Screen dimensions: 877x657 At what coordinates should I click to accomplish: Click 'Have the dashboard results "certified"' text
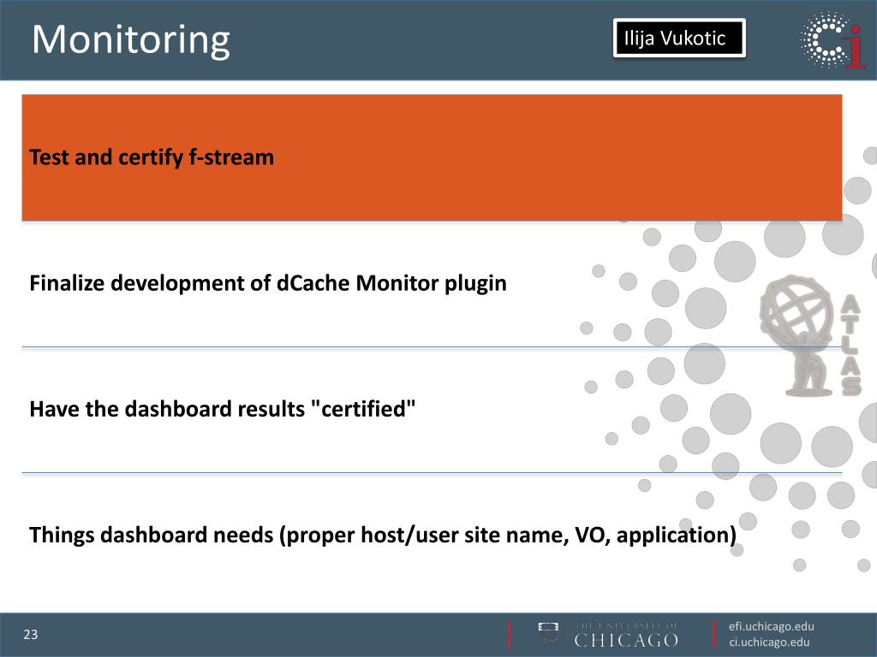(x=222, y=409)
